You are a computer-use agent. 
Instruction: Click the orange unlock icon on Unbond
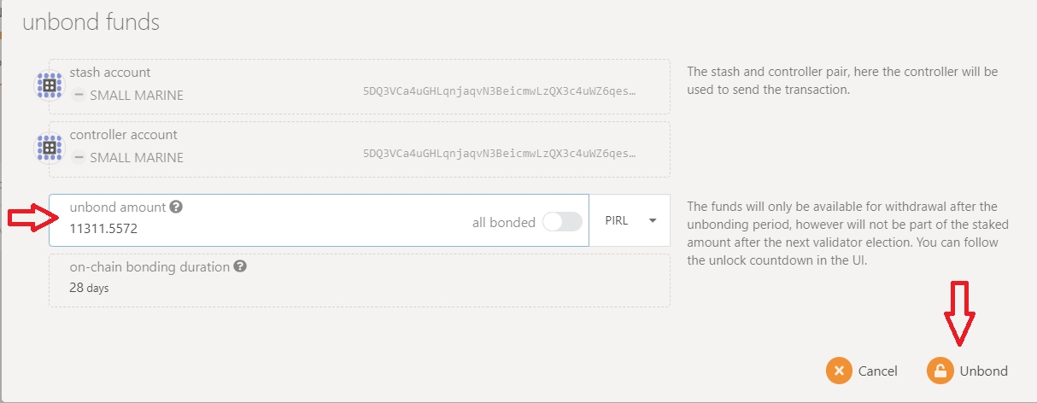click(940, 371)
